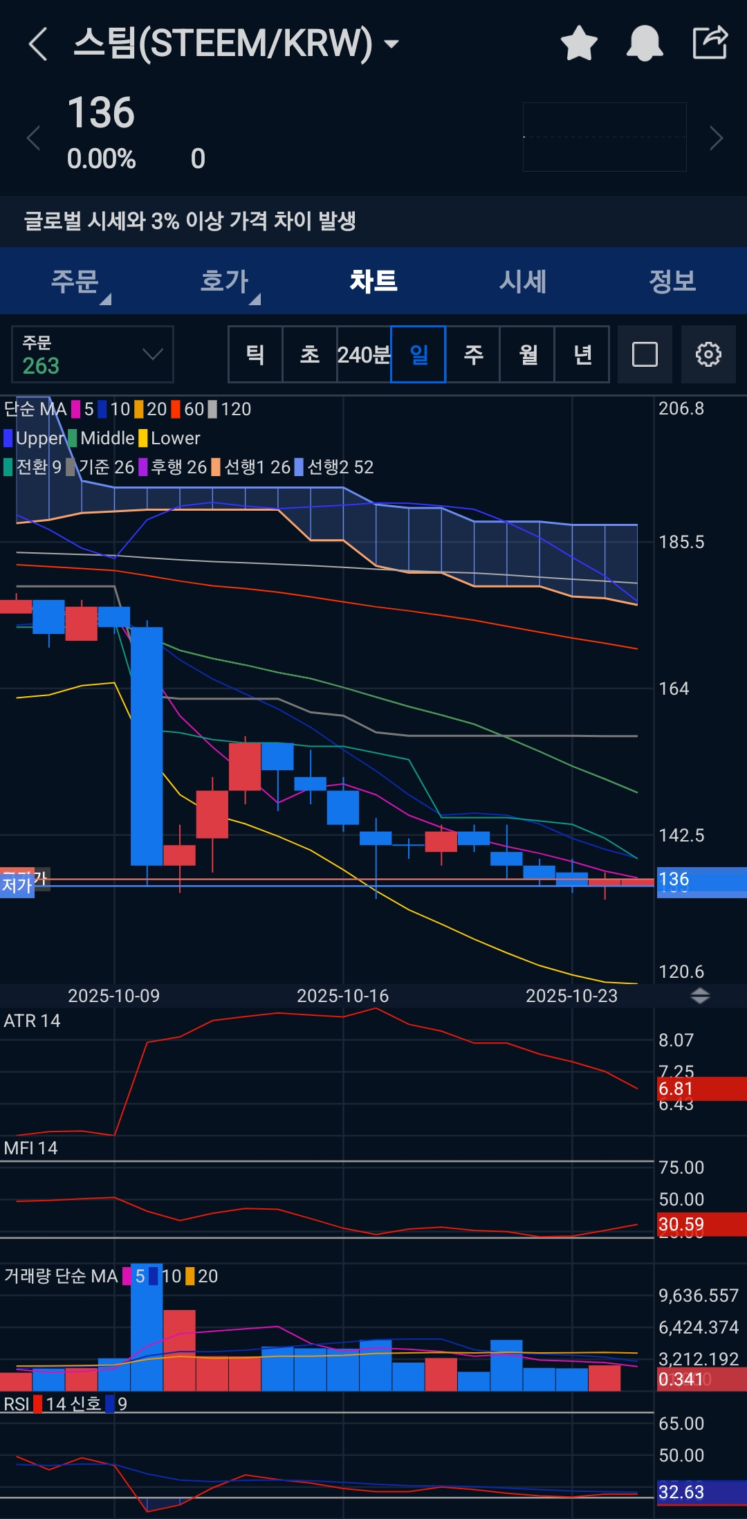
Task: Switch to the 호가 tab
Action: coord(224,281)
